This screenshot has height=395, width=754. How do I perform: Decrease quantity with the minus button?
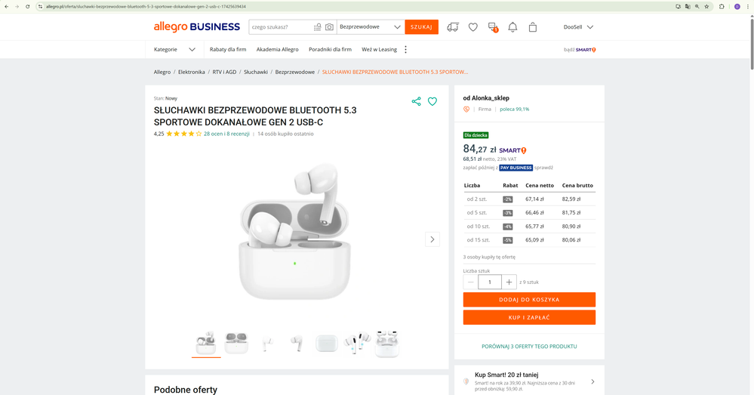pyautogui.click(x=471, y=282)
